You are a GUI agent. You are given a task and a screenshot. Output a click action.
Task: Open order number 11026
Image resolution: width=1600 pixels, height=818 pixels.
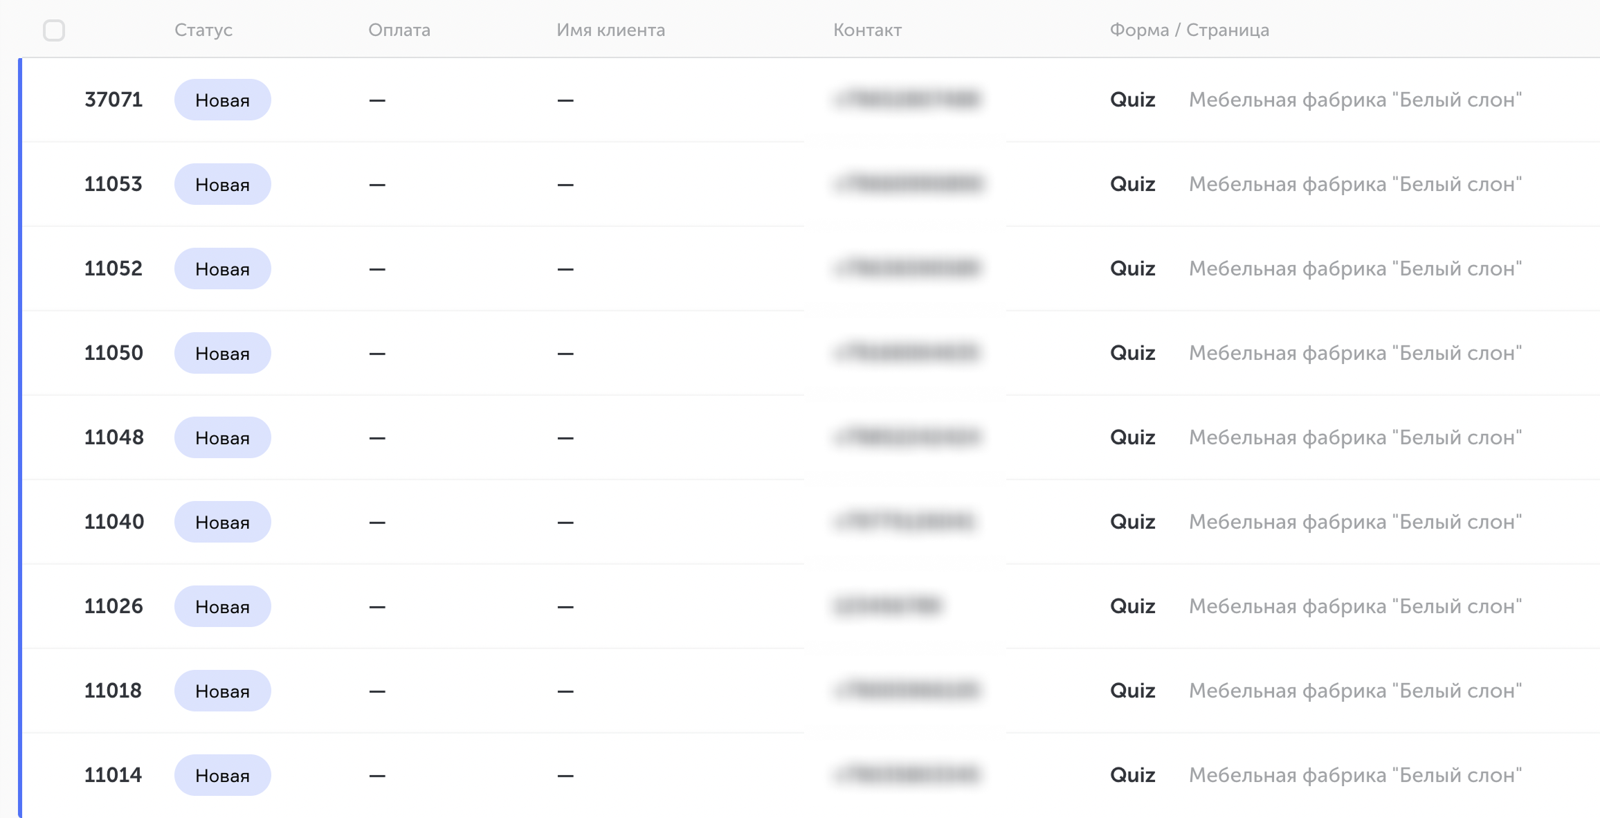113,606
